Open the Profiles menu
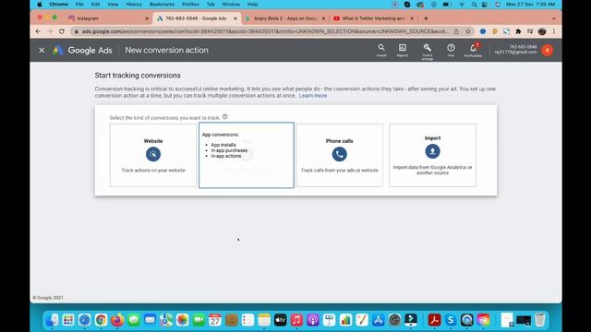 click(190, 4)
